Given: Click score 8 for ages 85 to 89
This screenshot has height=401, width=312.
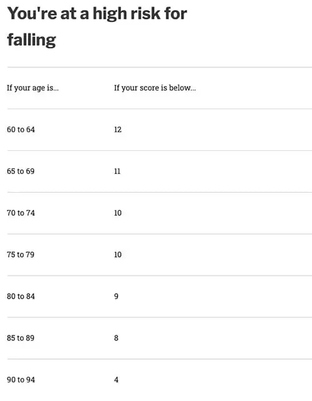Looking at the screenshot, I should [116, 338].
